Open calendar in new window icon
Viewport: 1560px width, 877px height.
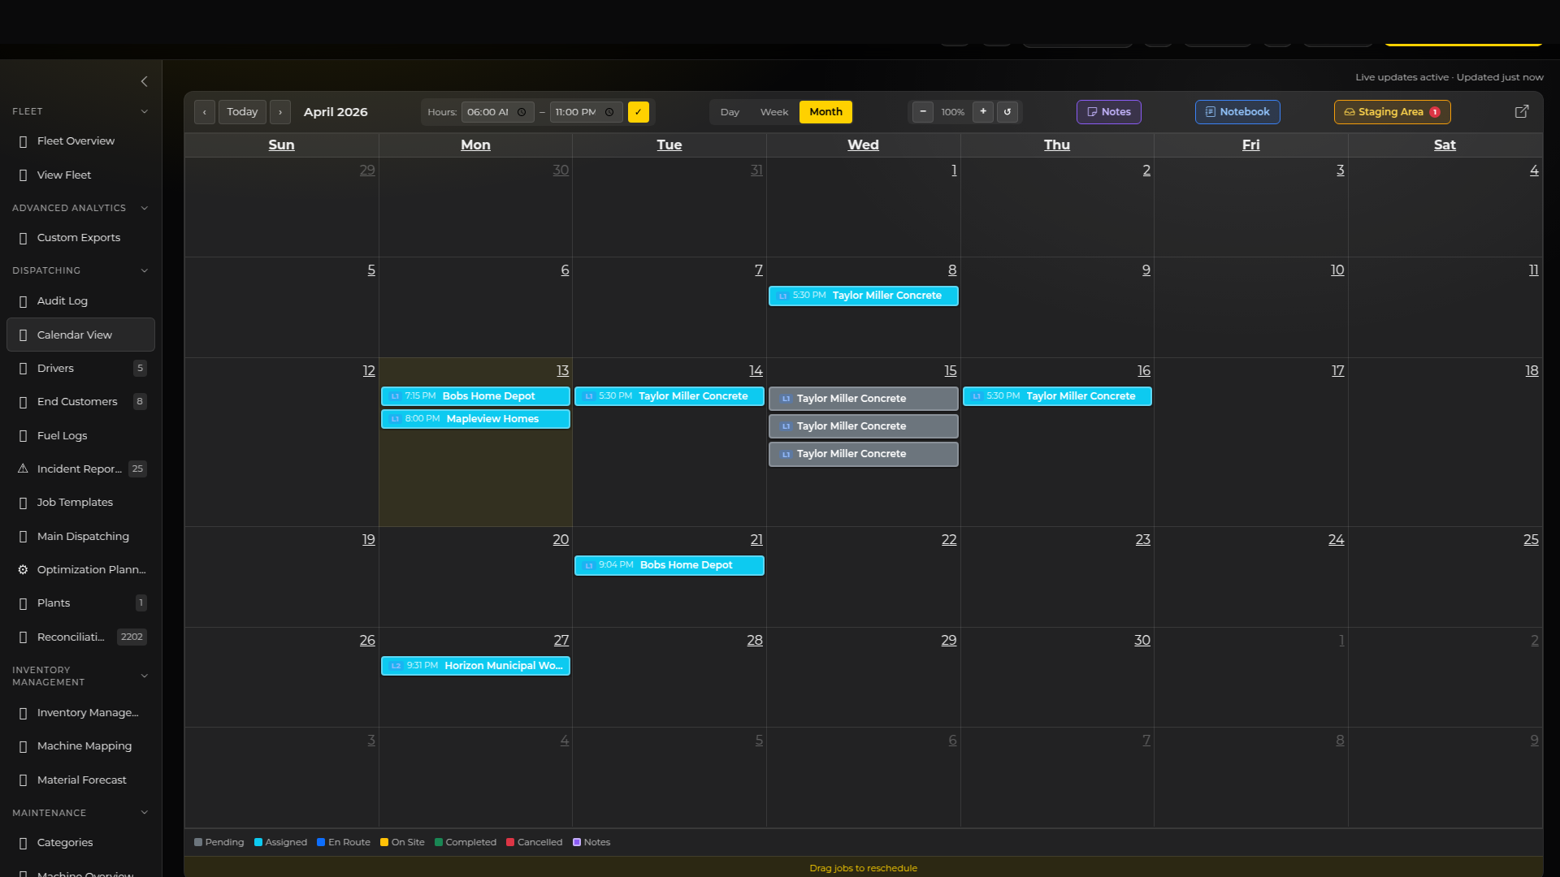coord(1522,111)
